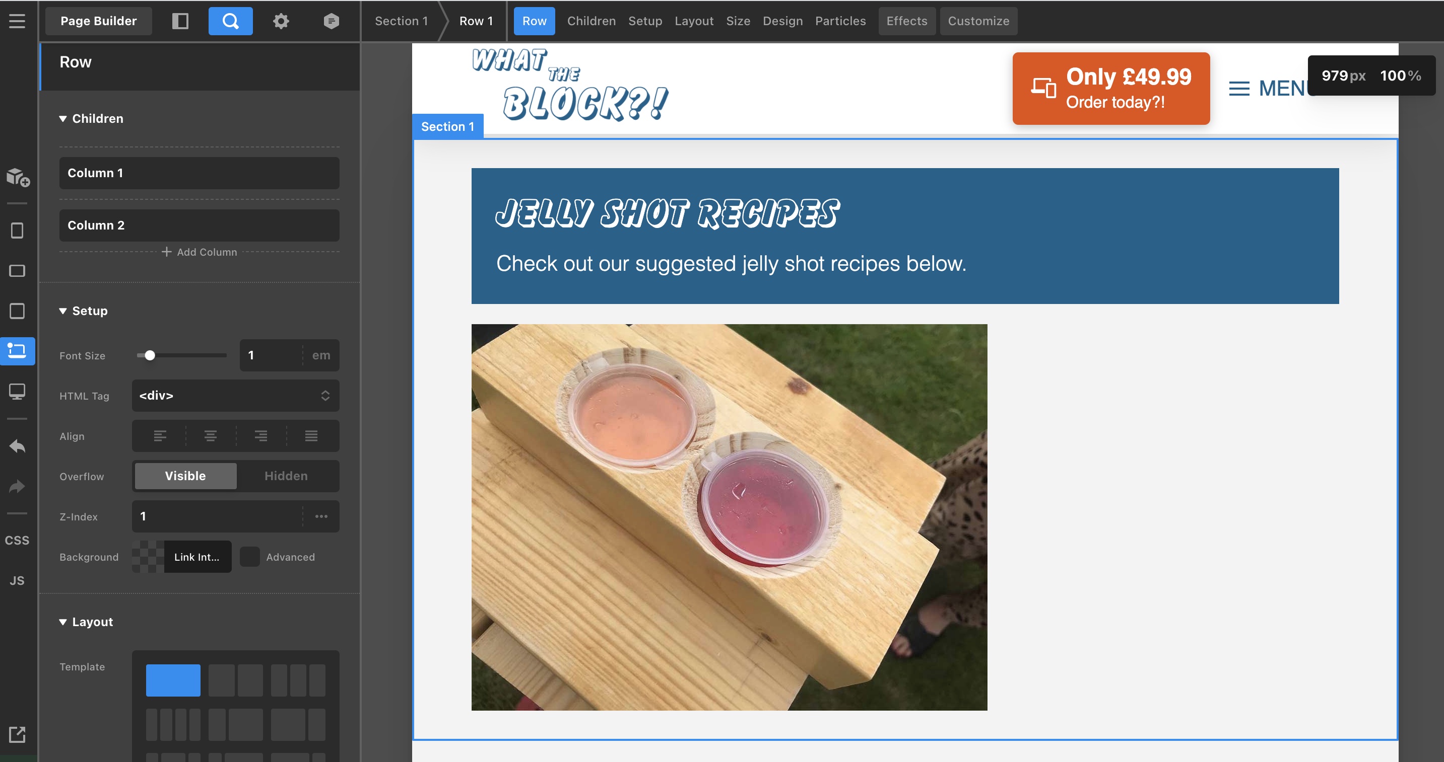Toggle the panel layout icon
This screenshot has width=1444, height=762.
pyautogui.click(x=180, y=21)
